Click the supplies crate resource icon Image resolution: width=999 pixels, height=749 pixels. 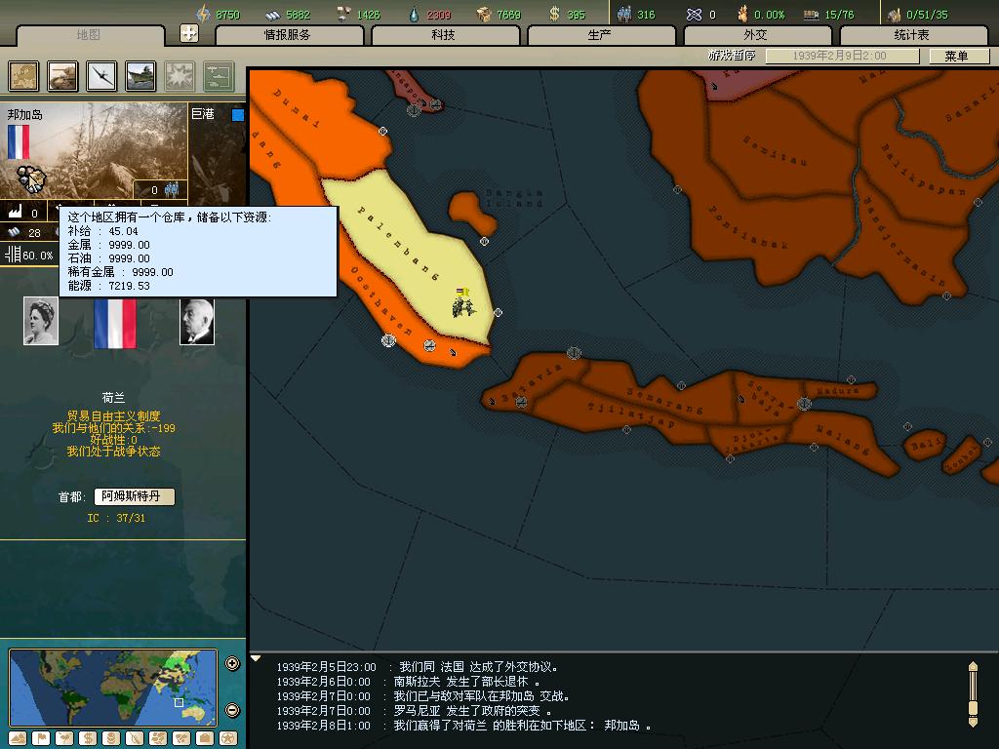(484, 14)
